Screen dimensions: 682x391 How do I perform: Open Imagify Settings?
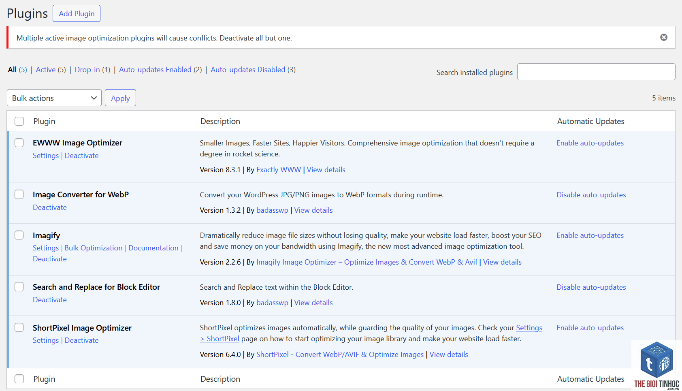(46, 248)
